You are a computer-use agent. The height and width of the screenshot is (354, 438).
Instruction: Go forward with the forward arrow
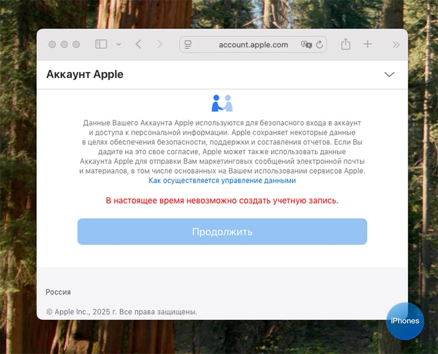[159, 44]
